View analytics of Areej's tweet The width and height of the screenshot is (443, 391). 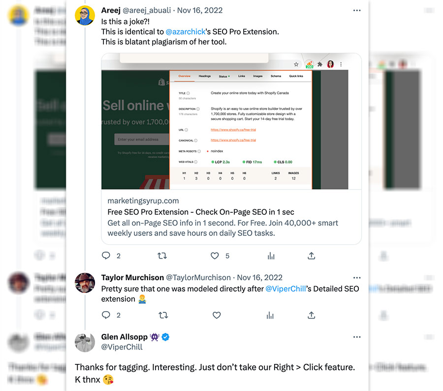coord(271,256)
